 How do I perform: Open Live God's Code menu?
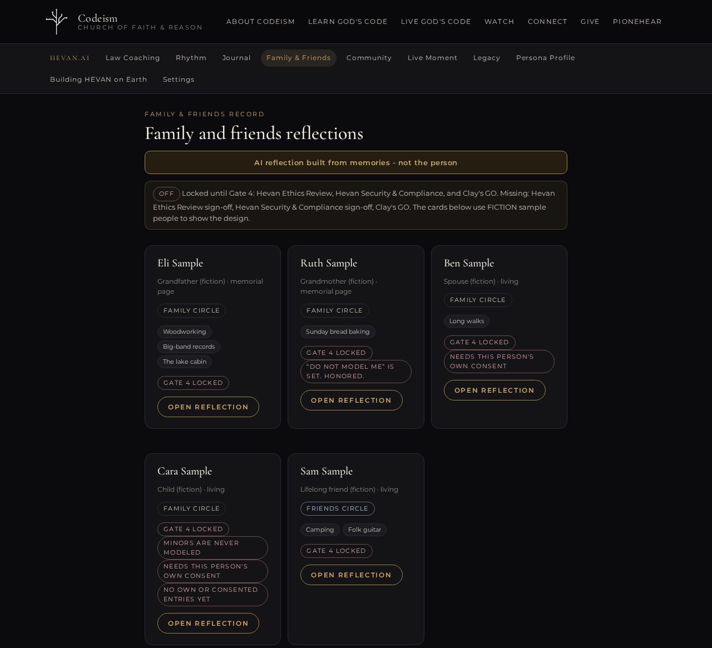pyautogui.click(x=436, y=22)
